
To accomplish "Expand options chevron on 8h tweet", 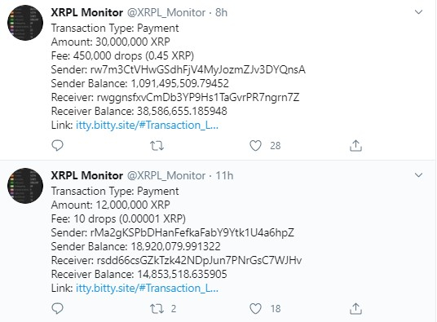I will click(x=418, y=12).
